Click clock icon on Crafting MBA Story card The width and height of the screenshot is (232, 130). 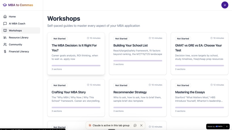pyautogui.click(x=88, y=85)
